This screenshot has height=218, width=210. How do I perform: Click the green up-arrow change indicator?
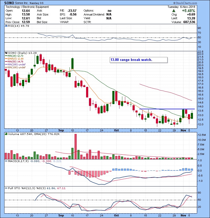(x=174, y=11)
